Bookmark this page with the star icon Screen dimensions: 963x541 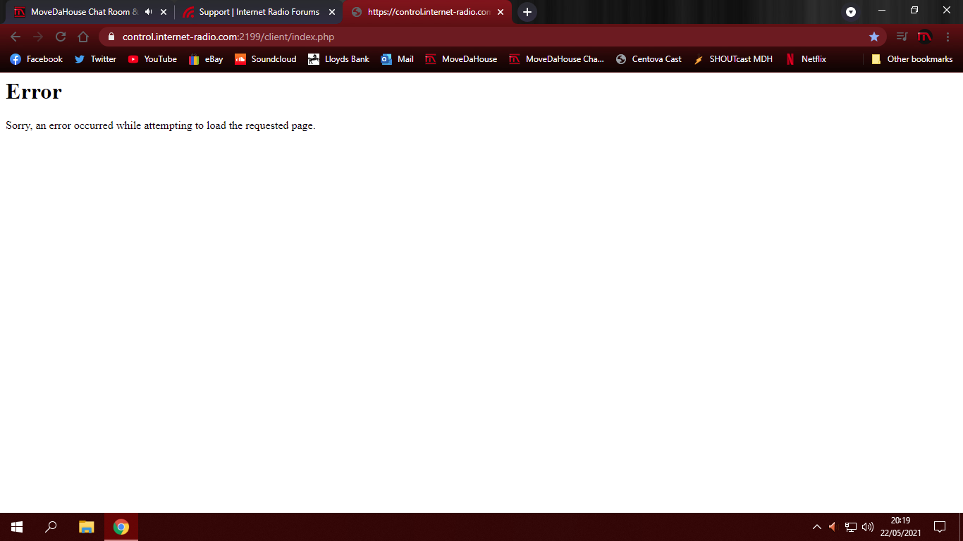coord(874,37)
